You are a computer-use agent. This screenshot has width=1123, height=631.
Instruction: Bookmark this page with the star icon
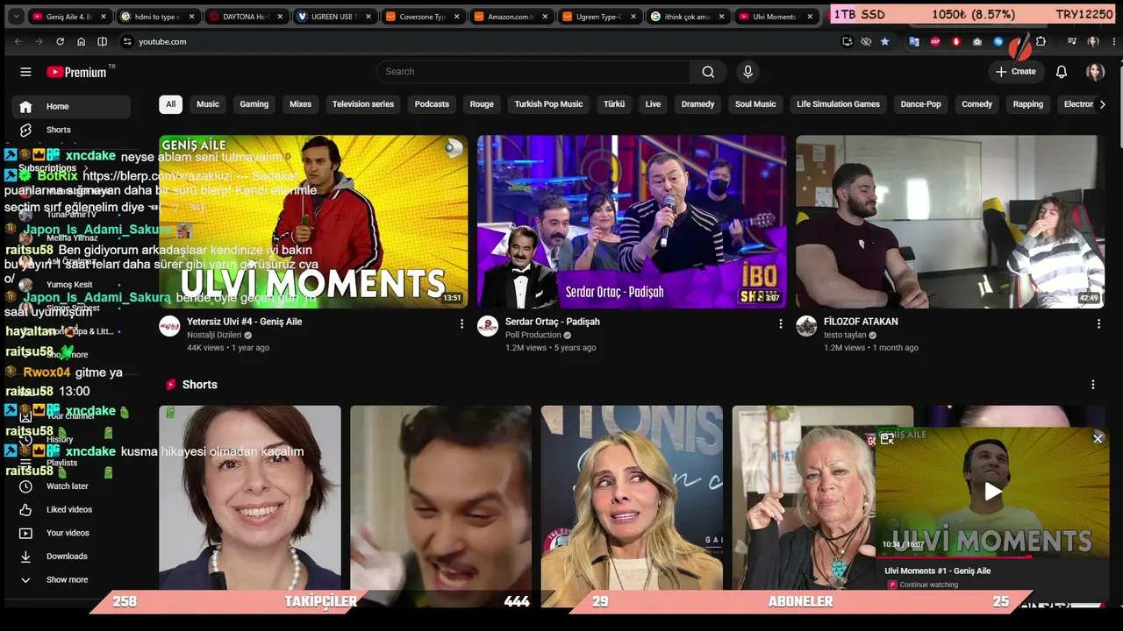tap(885, 41)
